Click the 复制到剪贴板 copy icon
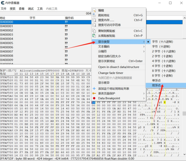Image resolution: width=186 pixels, height=161 pixels. pyautogui.click(x=94, y=31)
